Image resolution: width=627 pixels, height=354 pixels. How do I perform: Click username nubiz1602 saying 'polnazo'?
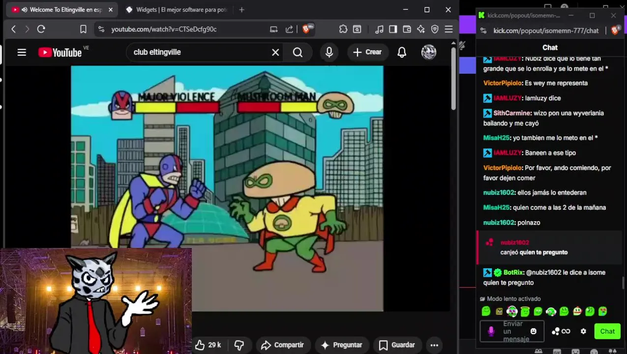point(499,223)
